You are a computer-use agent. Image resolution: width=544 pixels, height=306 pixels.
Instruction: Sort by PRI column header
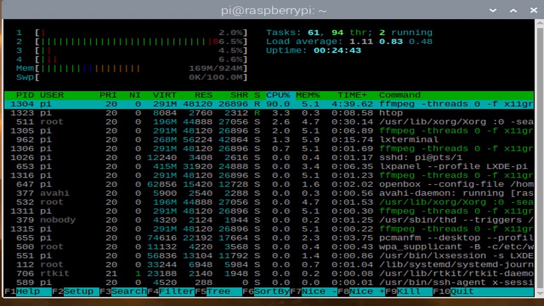(108, 95)
